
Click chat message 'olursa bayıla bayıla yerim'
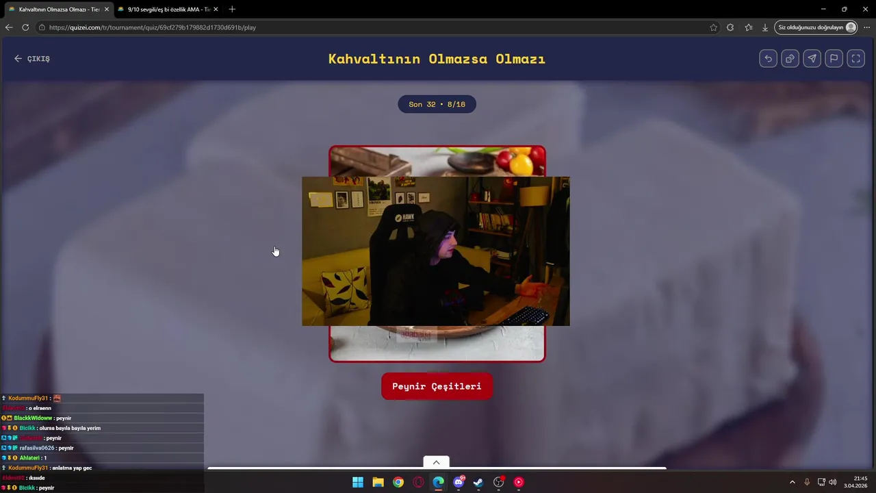tap(70, 428)
